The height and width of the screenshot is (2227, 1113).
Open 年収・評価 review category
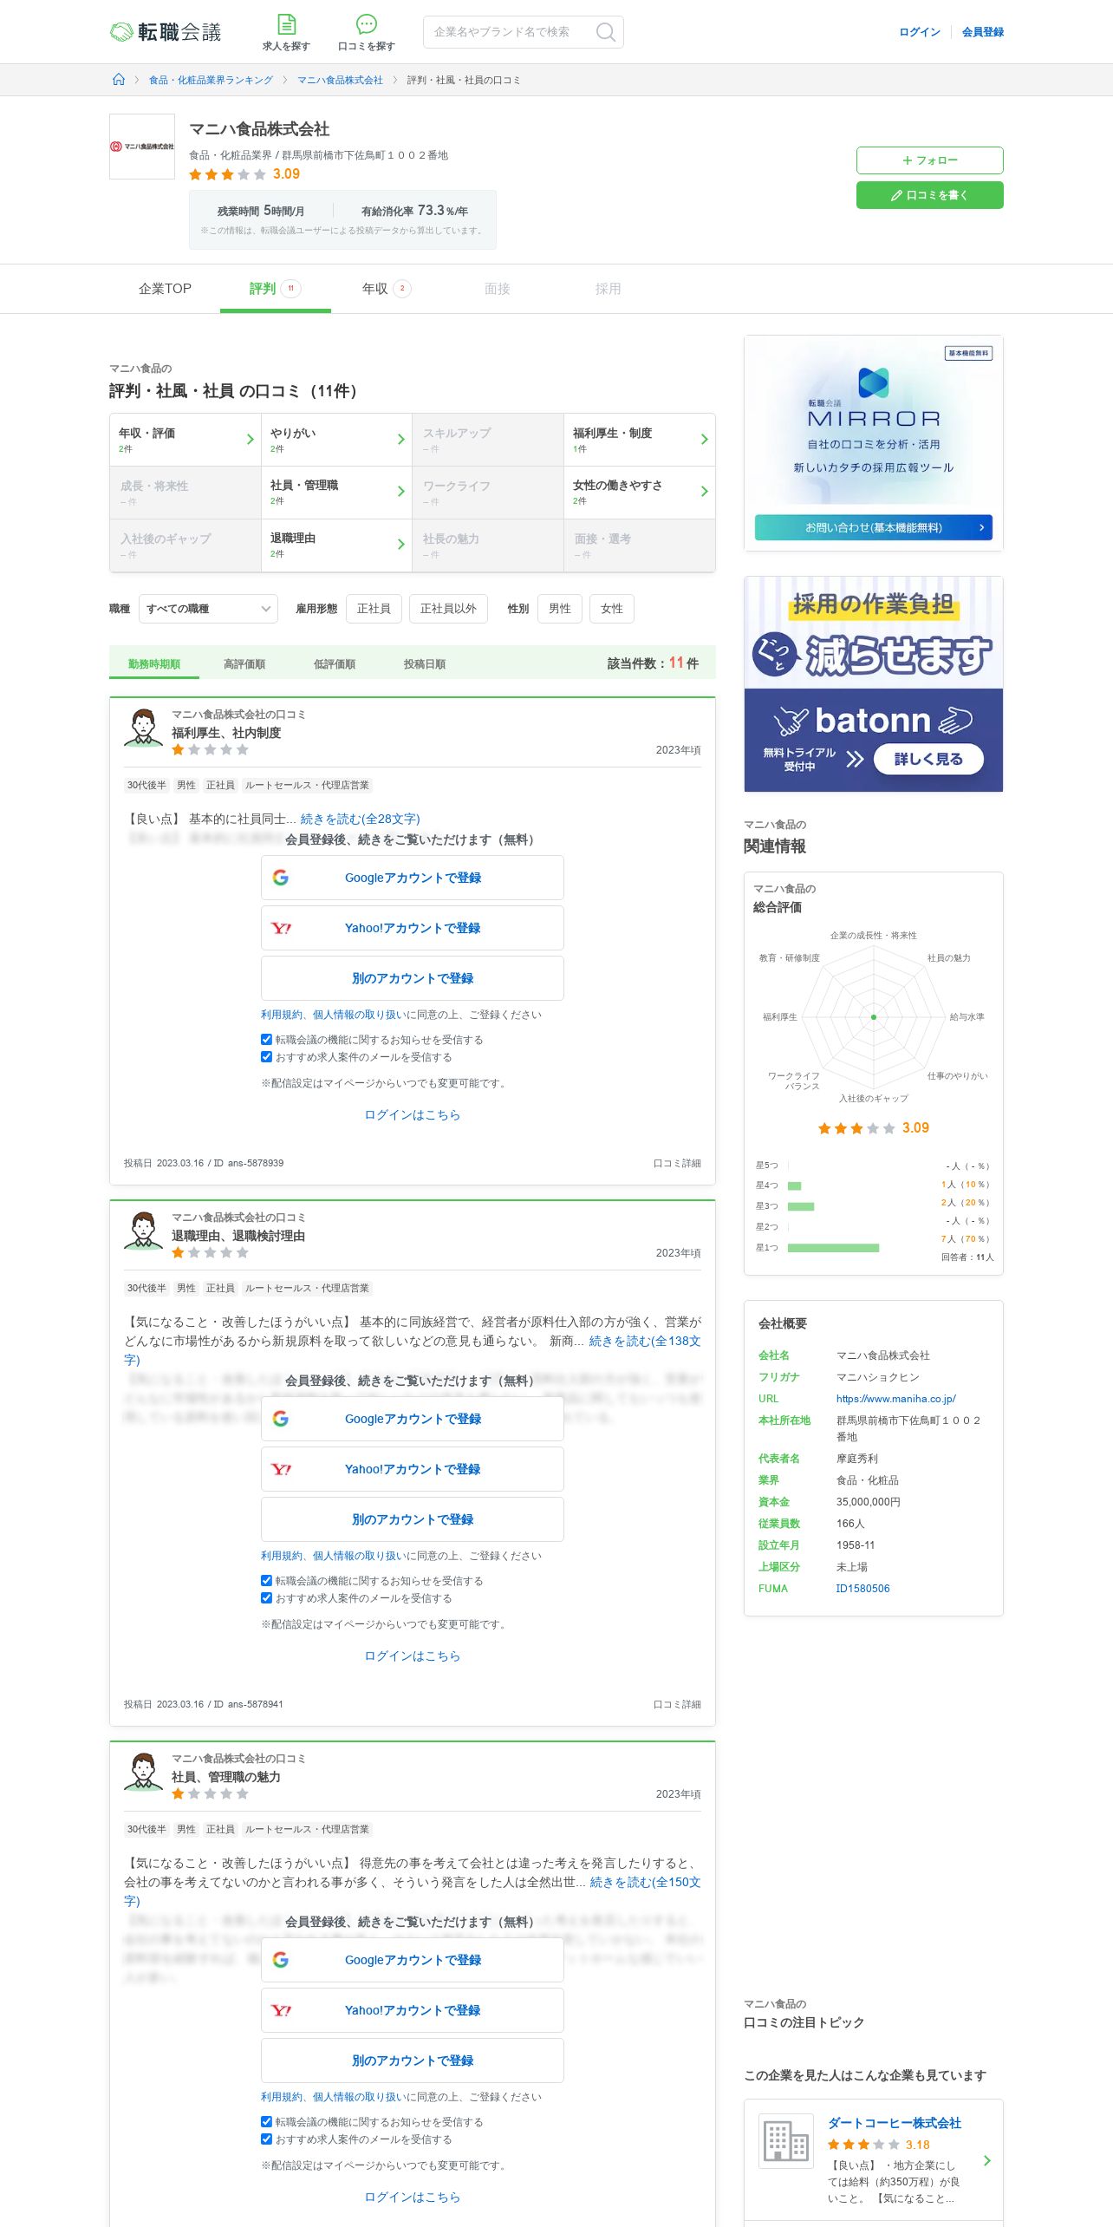point(185,440)
